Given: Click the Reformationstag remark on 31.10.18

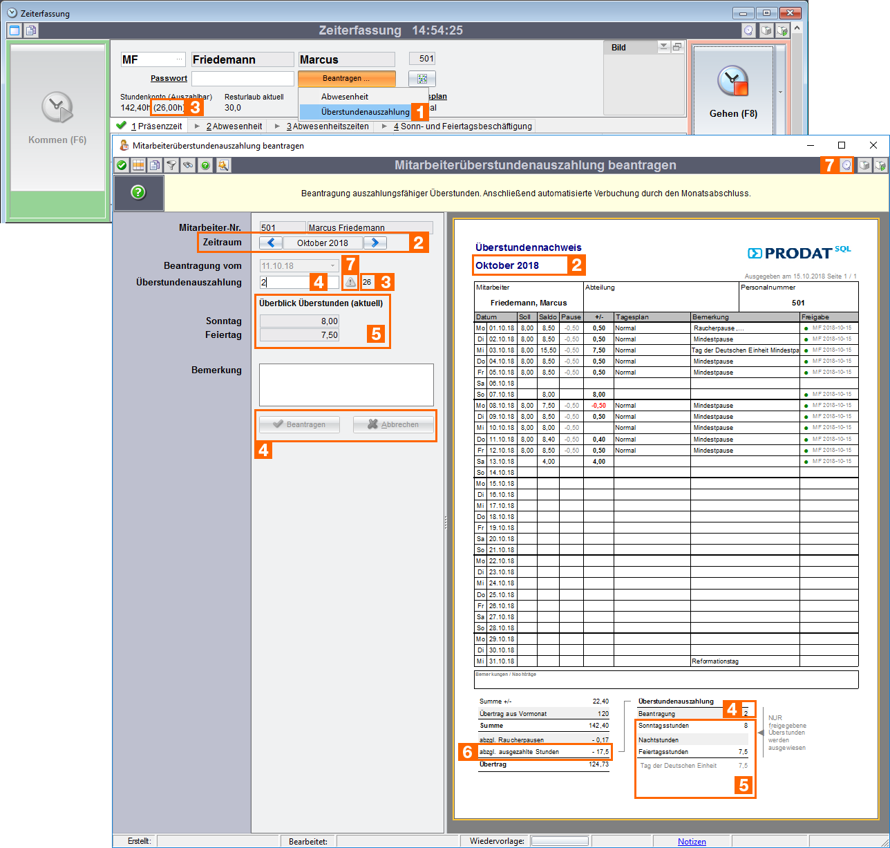Looking at the screenshot, I should (716, 661).
